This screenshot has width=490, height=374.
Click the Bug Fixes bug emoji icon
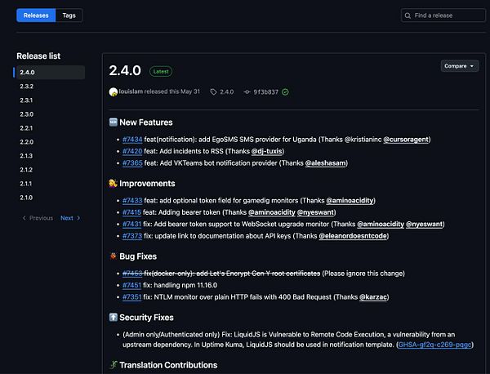click(114, 256)
